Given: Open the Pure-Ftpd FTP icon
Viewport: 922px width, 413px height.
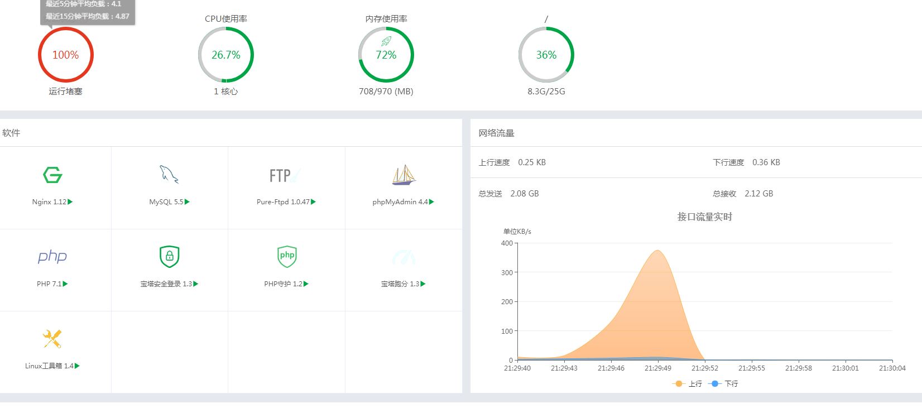Looking at the screenshot, I should pyautogui.click(x=285, y=176).
